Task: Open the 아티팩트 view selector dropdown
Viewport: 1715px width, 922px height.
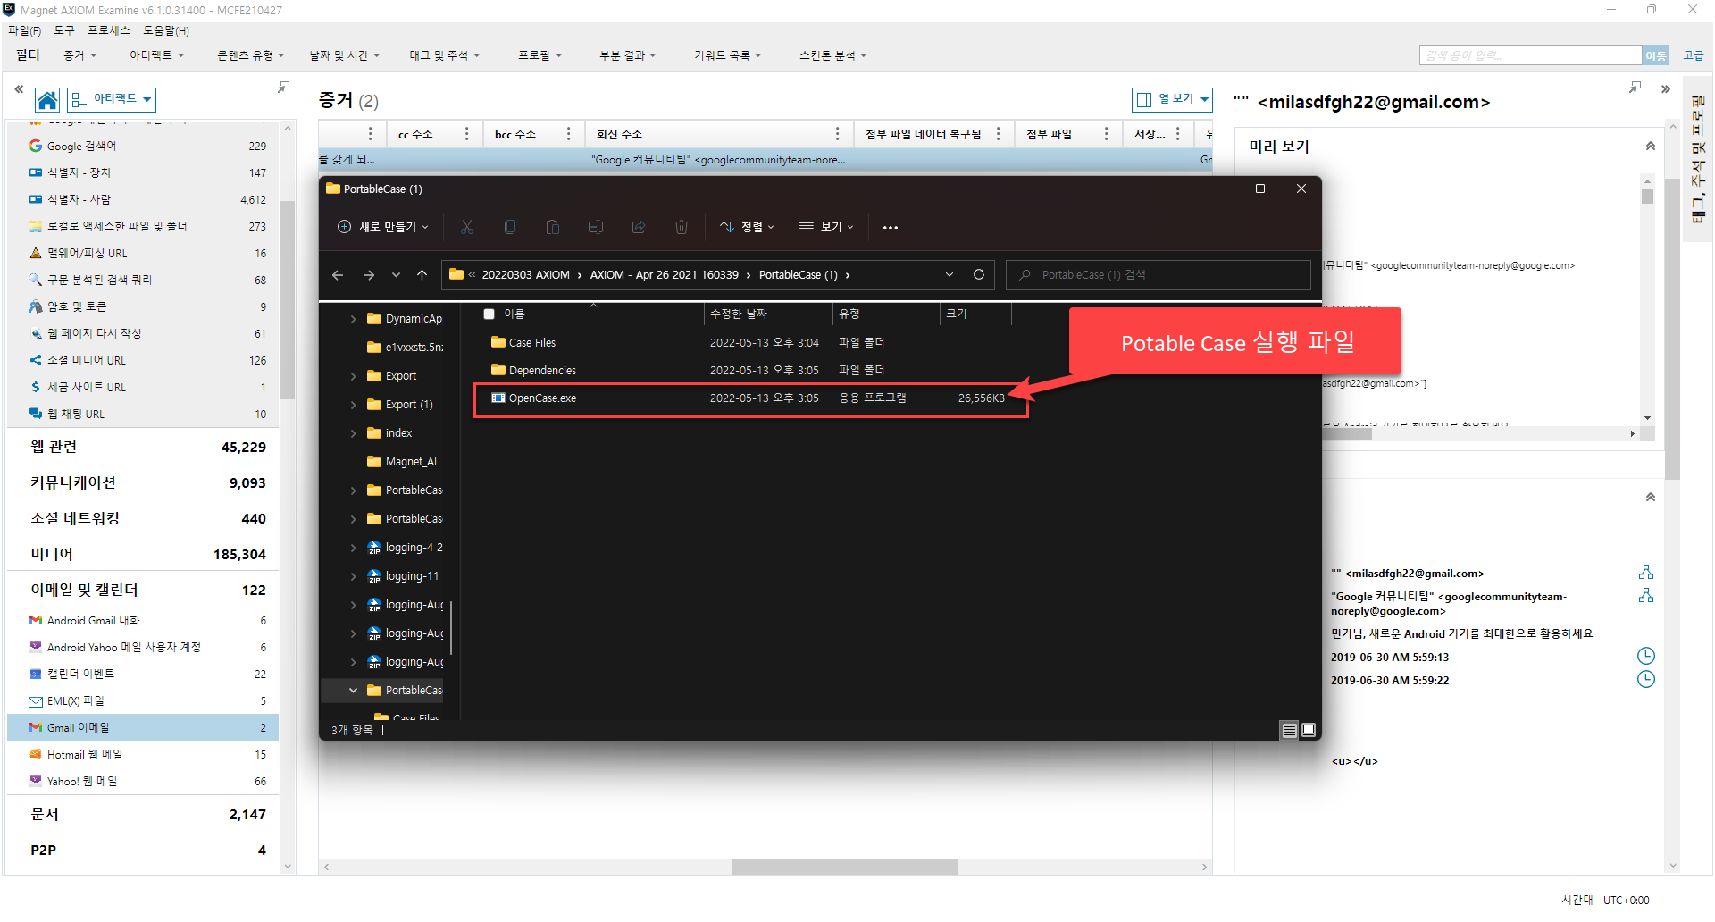Action: 112,99
